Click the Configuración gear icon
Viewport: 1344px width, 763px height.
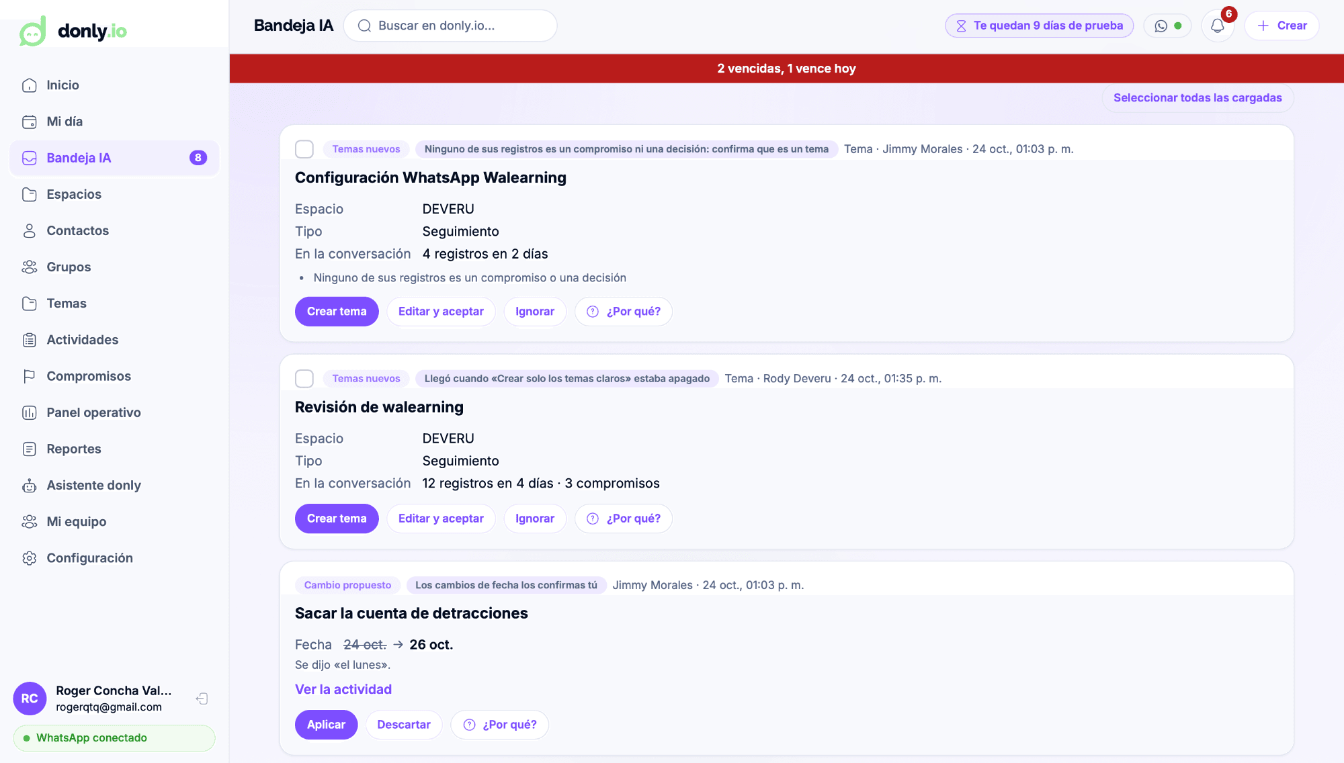(30, 558)
